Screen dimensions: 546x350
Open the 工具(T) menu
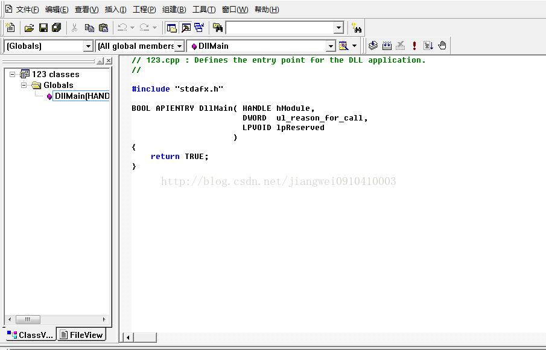pos(204,10)
